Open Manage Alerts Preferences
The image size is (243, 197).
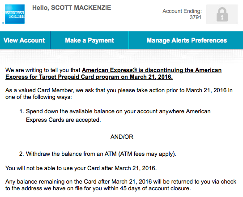tap(187, 40)
